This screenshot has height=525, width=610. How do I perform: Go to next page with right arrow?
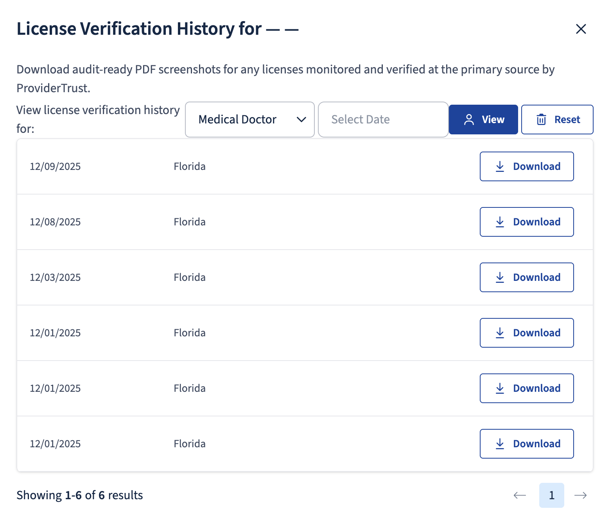tap(581, 495)
